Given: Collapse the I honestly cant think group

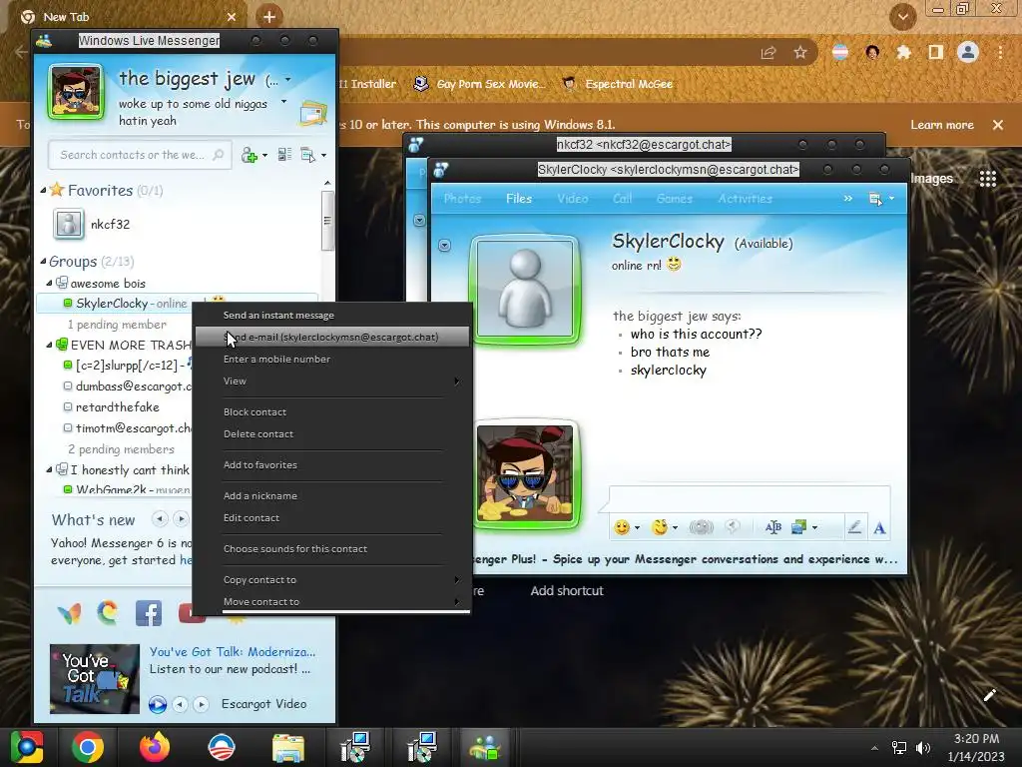Looking at the screenshot, I should [x=50, y=469].
